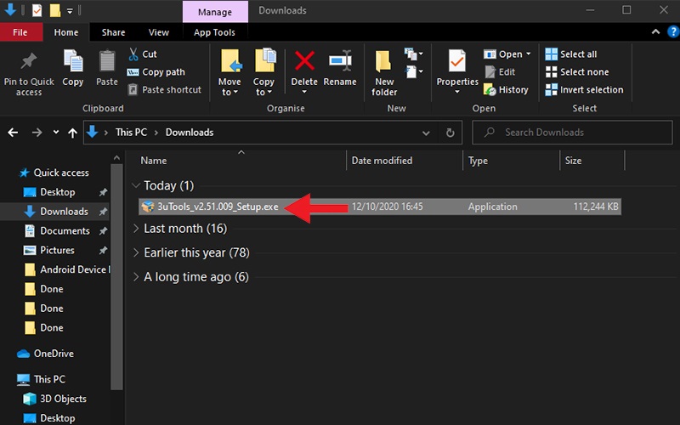
Task: Click the Paste ribbon button
Action: click(x=107, y=68)
